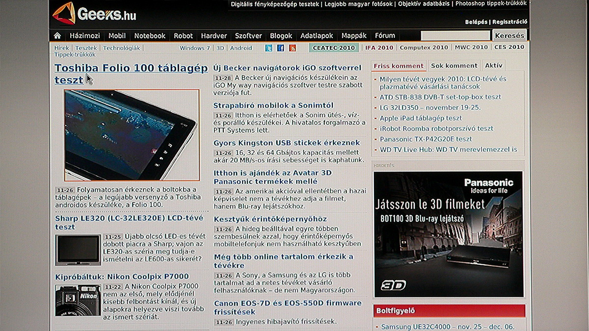Click the Panasonic 3D Blu-ray advertisement
589x331 pixels.
click(x=448, y=234)
